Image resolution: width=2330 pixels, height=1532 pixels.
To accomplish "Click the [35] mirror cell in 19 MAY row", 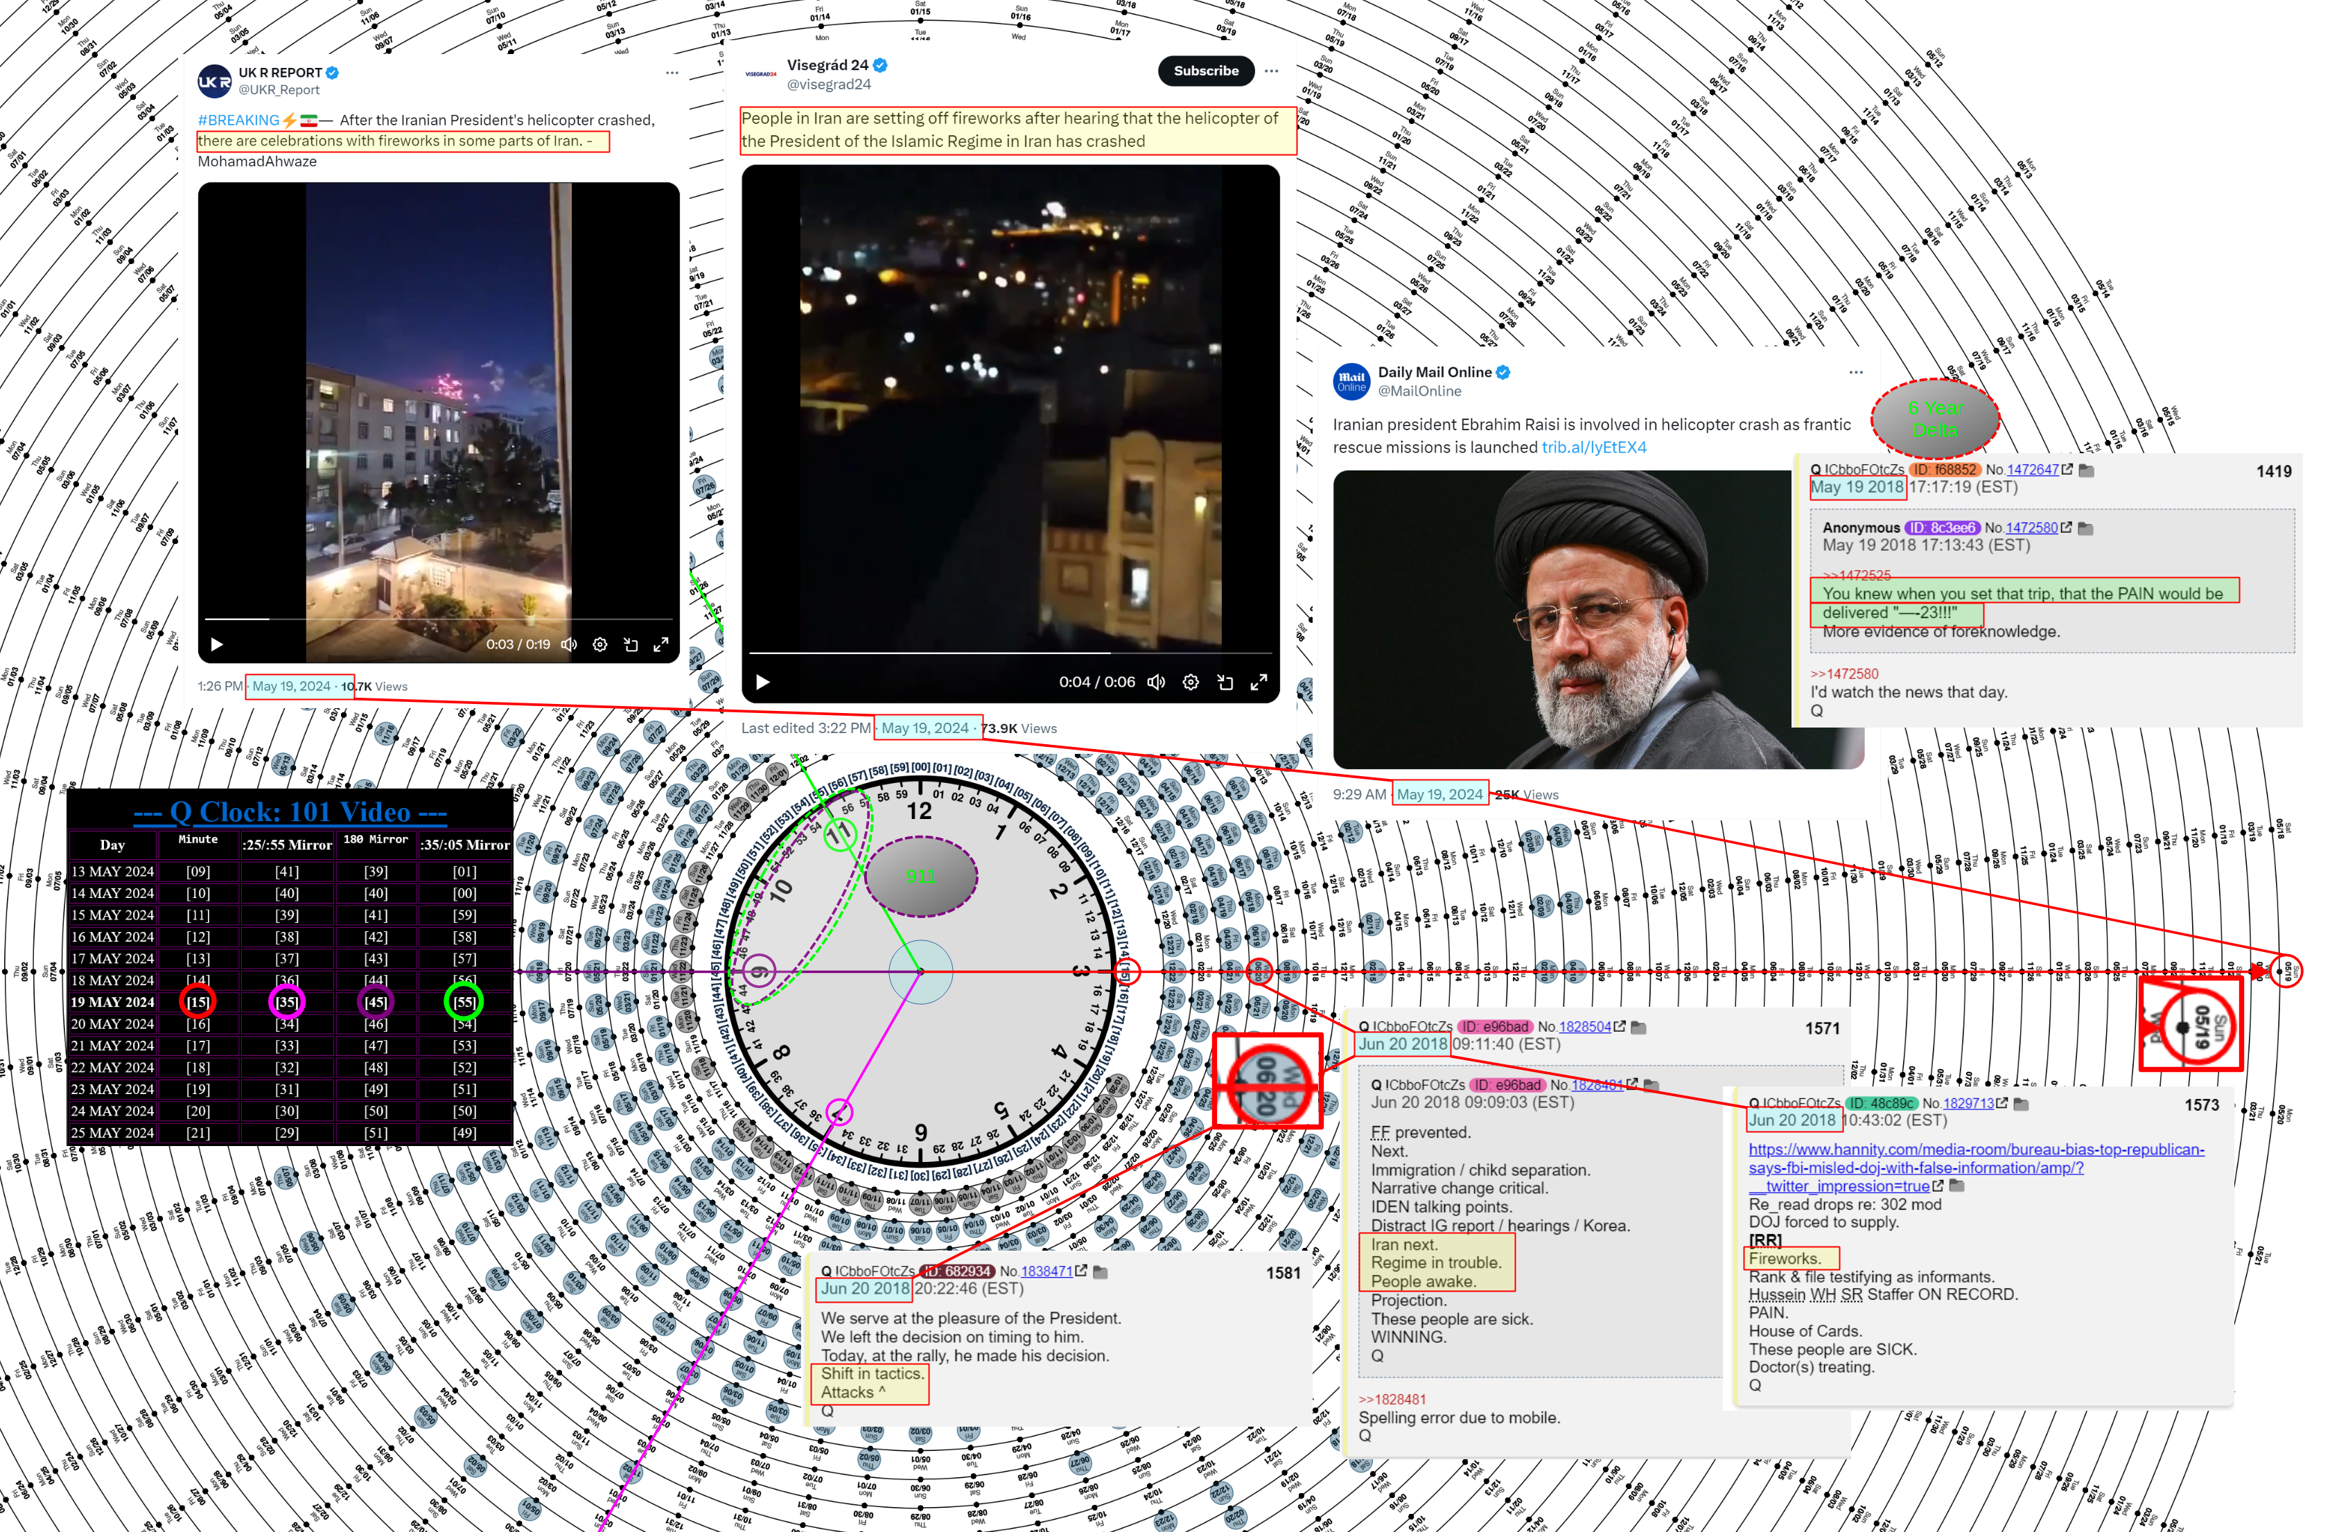I will [x=287, y=1001].
